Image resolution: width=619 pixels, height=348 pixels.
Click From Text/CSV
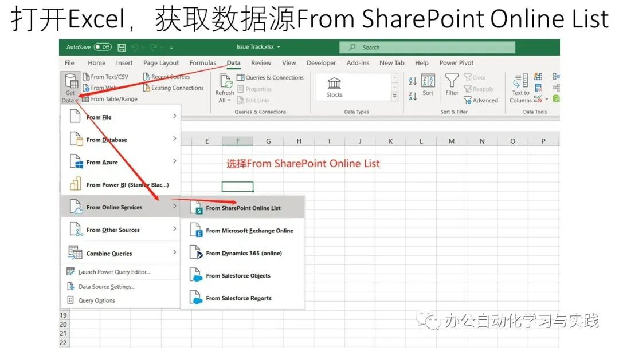105,77
